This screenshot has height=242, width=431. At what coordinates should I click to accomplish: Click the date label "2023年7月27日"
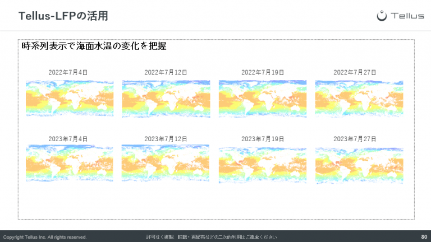(355, 139)
